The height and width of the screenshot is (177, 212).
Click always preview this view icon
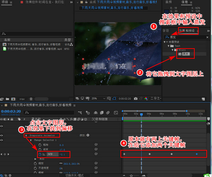click(x=77, y=99)
